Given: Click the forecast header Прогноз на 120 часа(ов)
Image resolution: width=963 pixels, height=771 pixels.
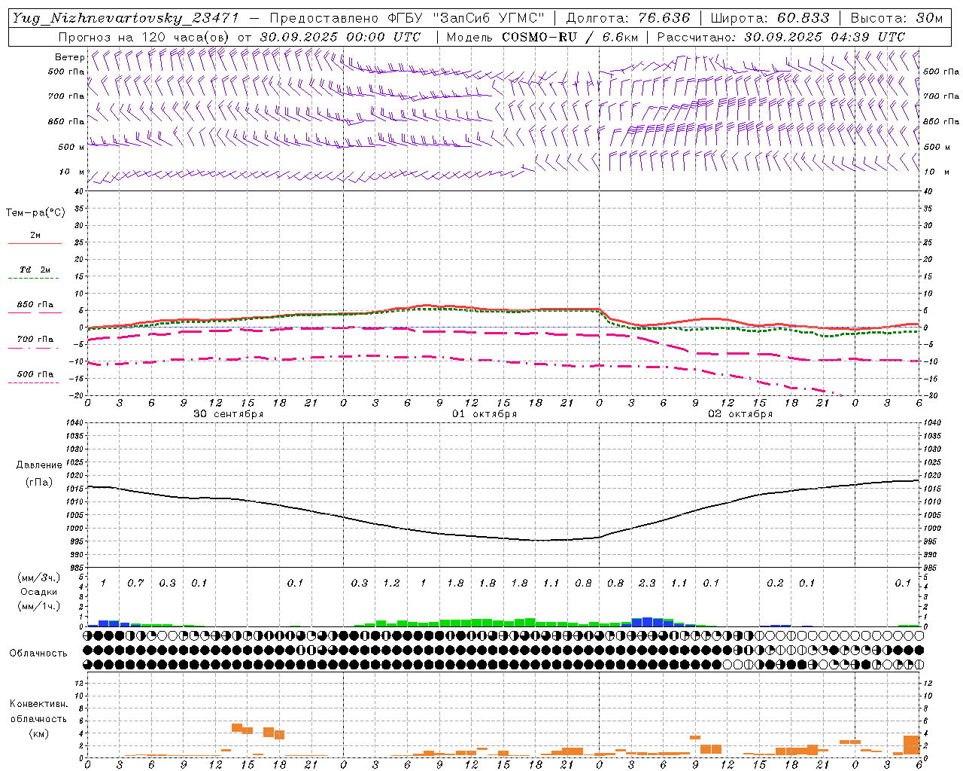Looking at the screenshot, I should coord(144,37).
